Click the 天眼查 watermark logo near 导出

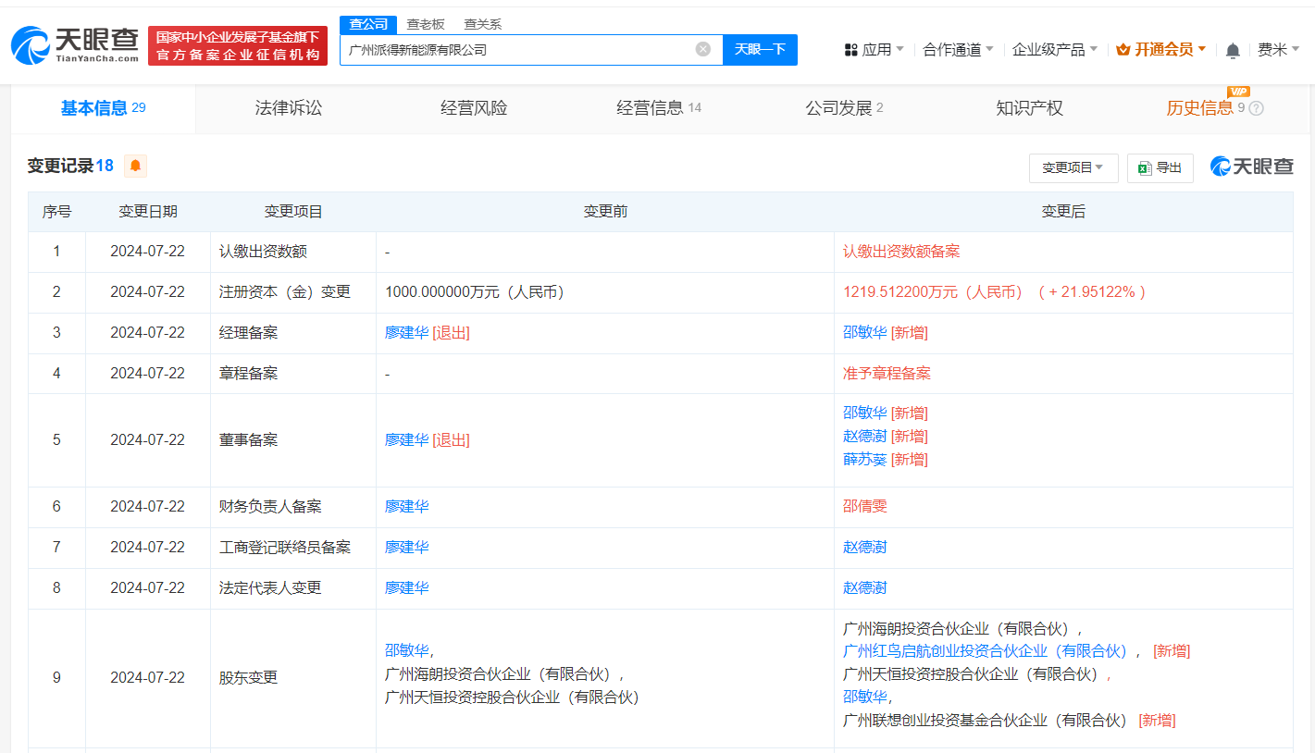pos(1251,167)
